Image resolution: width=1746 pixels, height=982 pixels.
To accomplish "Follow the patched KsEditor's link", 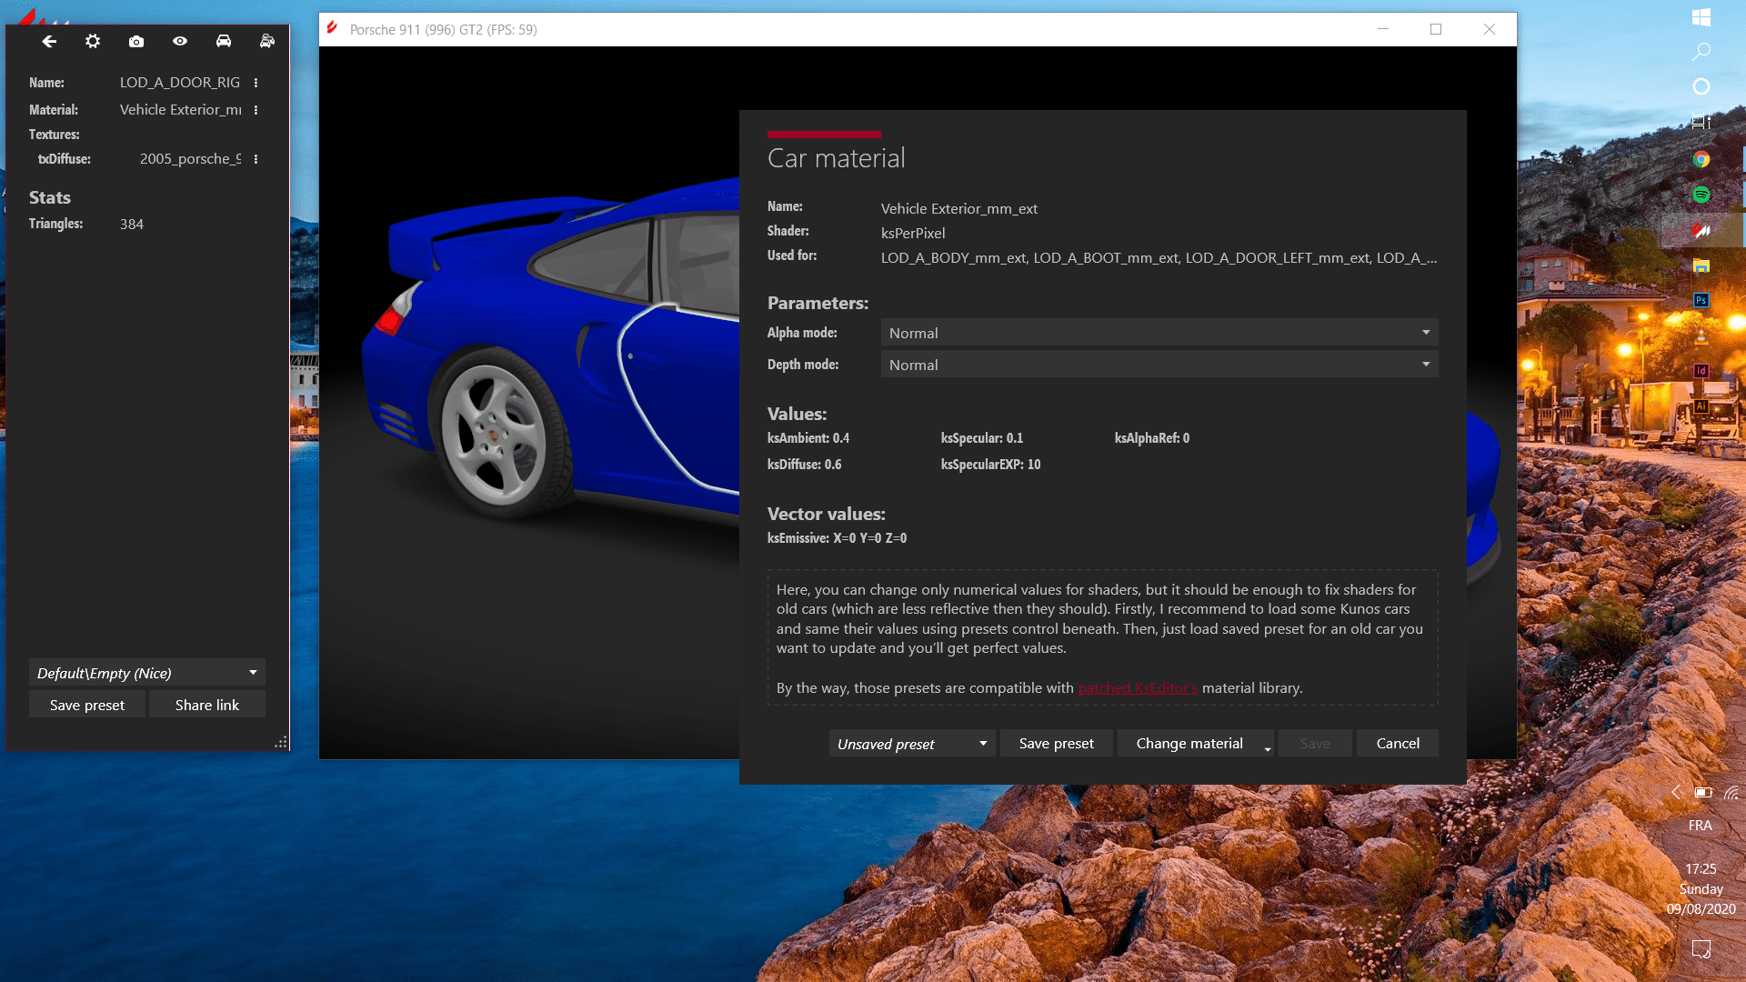I will click(1138, 688).
